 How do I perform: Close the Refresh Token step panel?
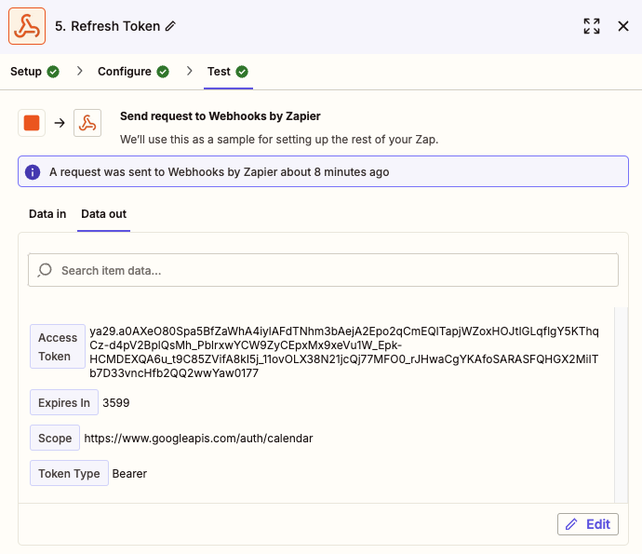coord(623,26)
